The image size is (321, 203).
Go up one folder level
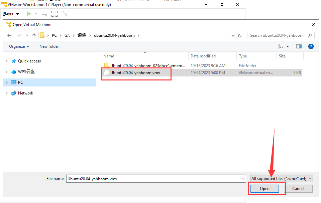[x=34, y=35]
